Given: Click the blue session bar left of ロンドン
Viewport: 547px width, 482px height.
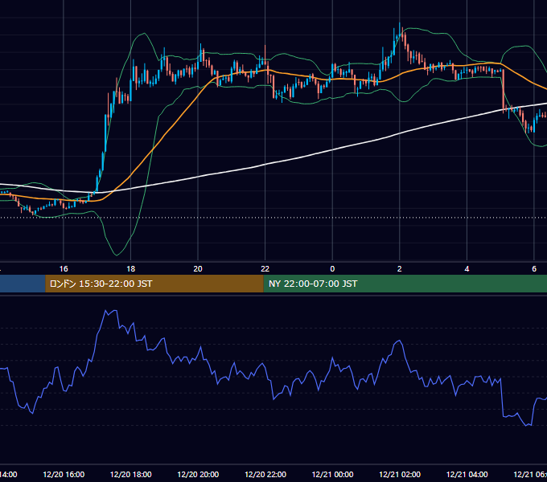Looking at the screenshot, I should [23, 284].
